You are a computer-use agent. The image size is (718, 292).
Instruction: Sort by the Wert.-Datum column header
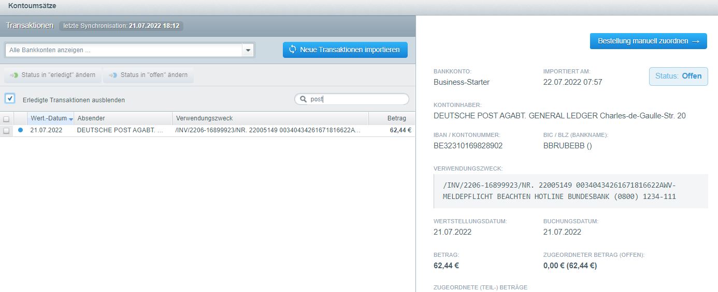coord(51,118)
